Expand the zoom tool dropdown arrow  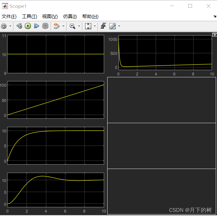coord(79,26)
